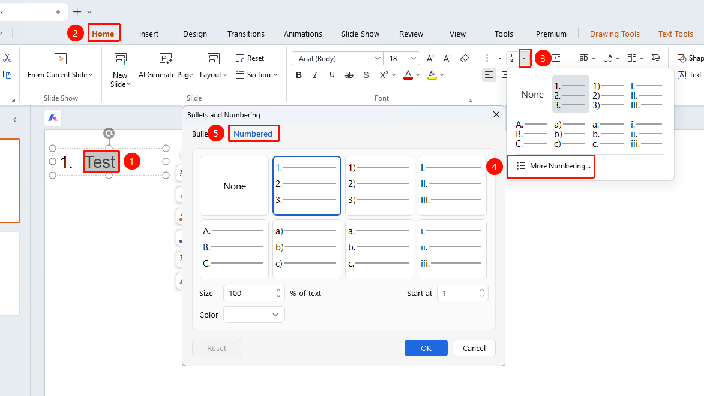Clear formatting with eraser icon
The image size is (704, 396).
click(x=465, y=58)
